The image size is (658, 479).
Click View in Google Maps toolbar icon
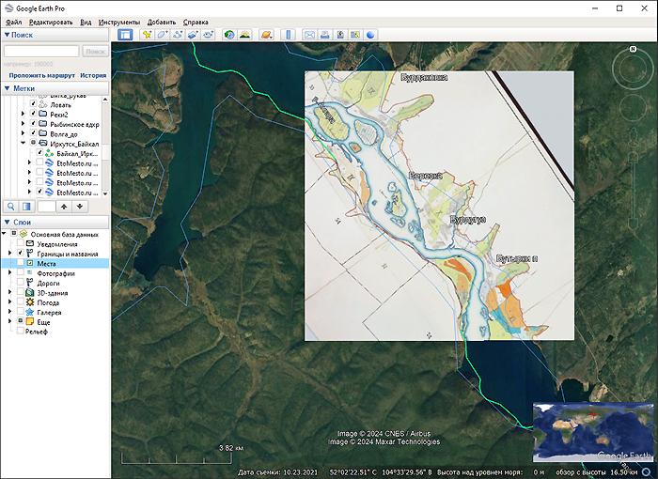click(x=355, y=35)
